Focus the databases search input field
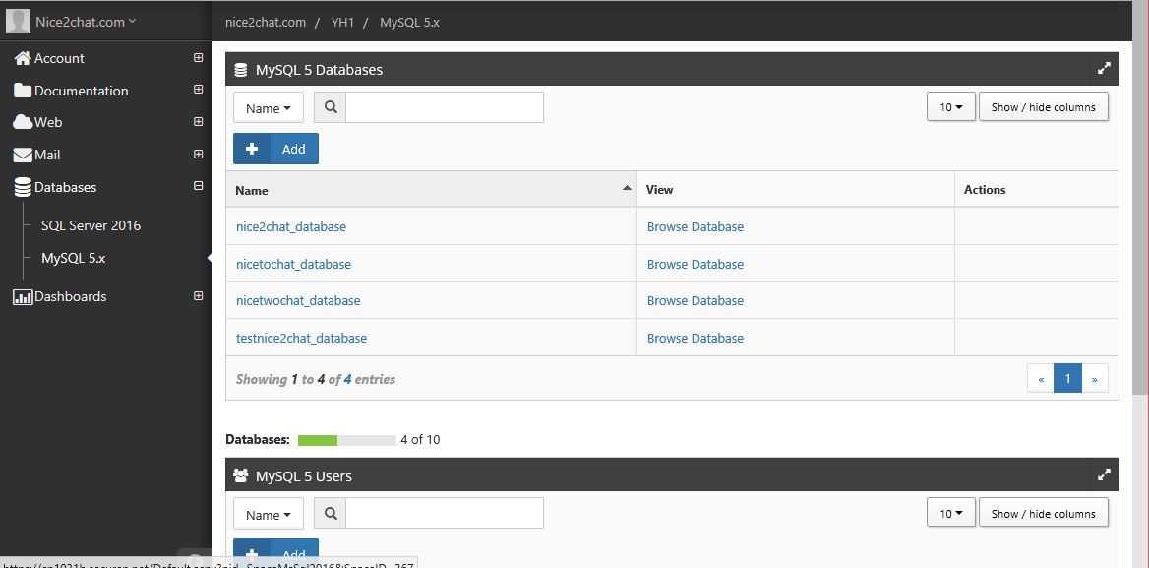1149x568 pixels. (445, 107)
